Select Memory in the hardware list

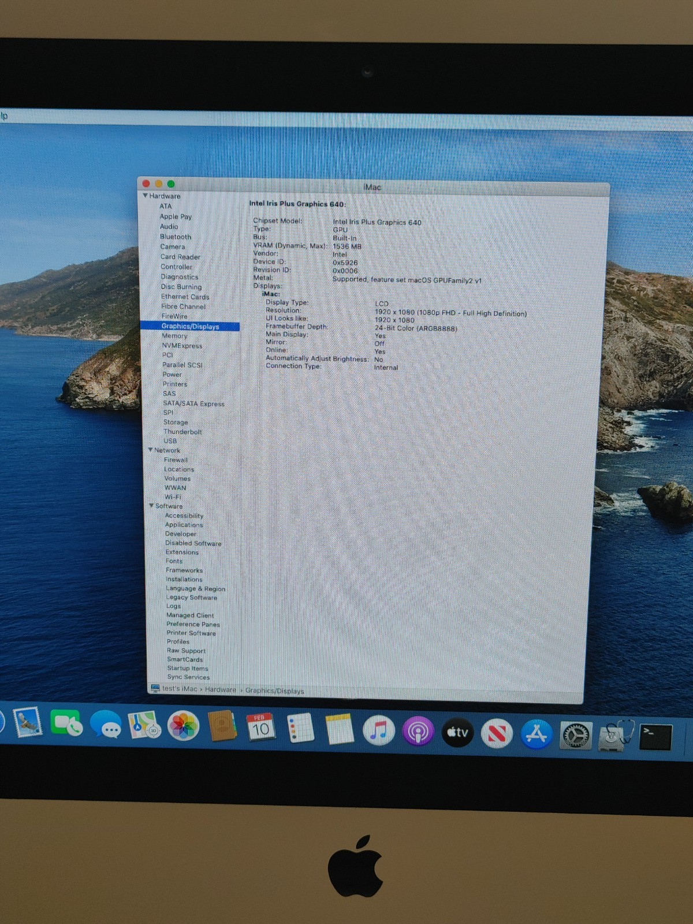click(x=174, y=336)
